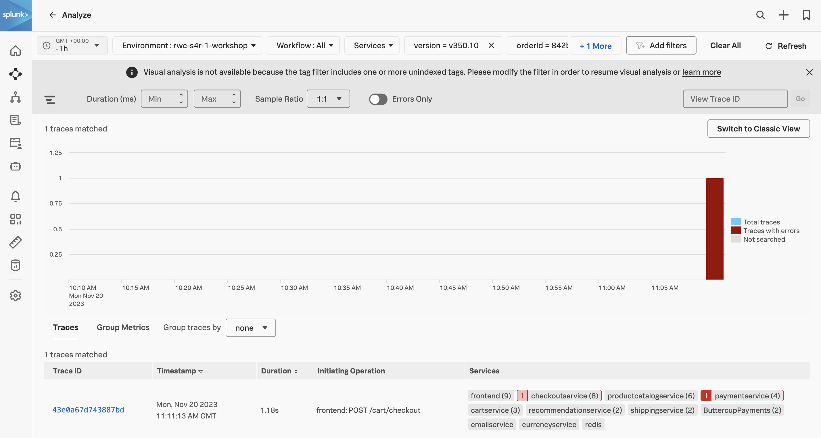Enable Errors Only filter toggle
Screen dimensions: 821x438
click(378, 99)
